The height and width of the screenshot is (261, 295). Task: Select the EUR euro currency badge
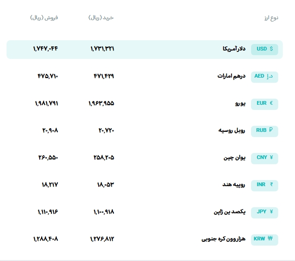[265, 104]
